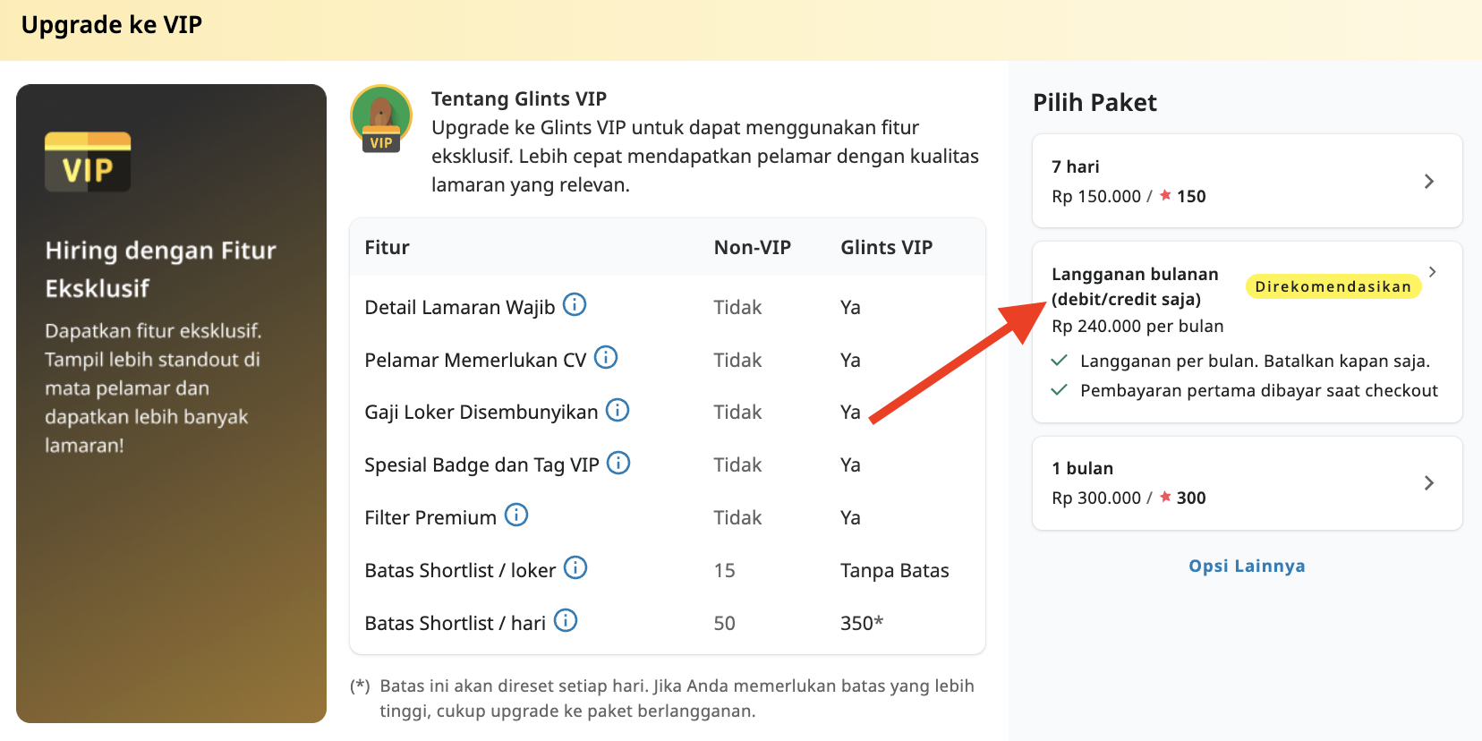This screenshot has width=1482, height=741.
Task: Open info for Gaji Loker Disembunyikan
Action: (x=617, y=410)
